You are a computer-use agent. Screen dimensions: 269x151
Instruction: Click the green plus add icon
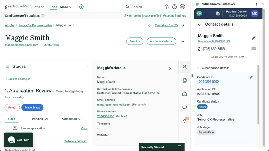click(x=81, y=7)
